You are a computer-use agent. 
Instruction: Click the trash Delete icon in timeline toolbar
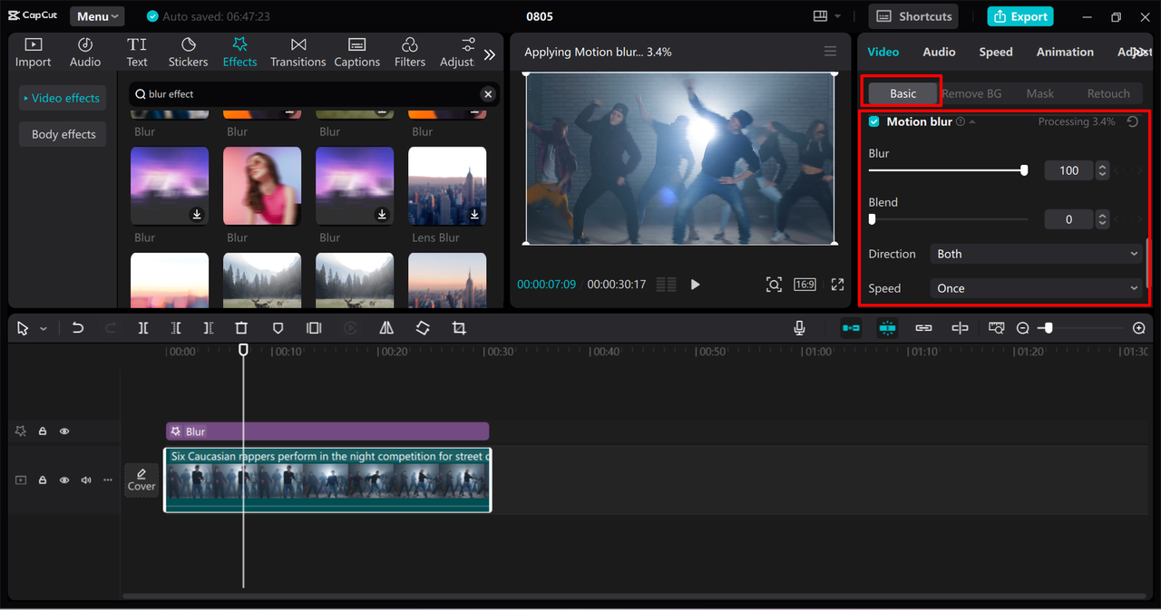click(x=241, y=328)
